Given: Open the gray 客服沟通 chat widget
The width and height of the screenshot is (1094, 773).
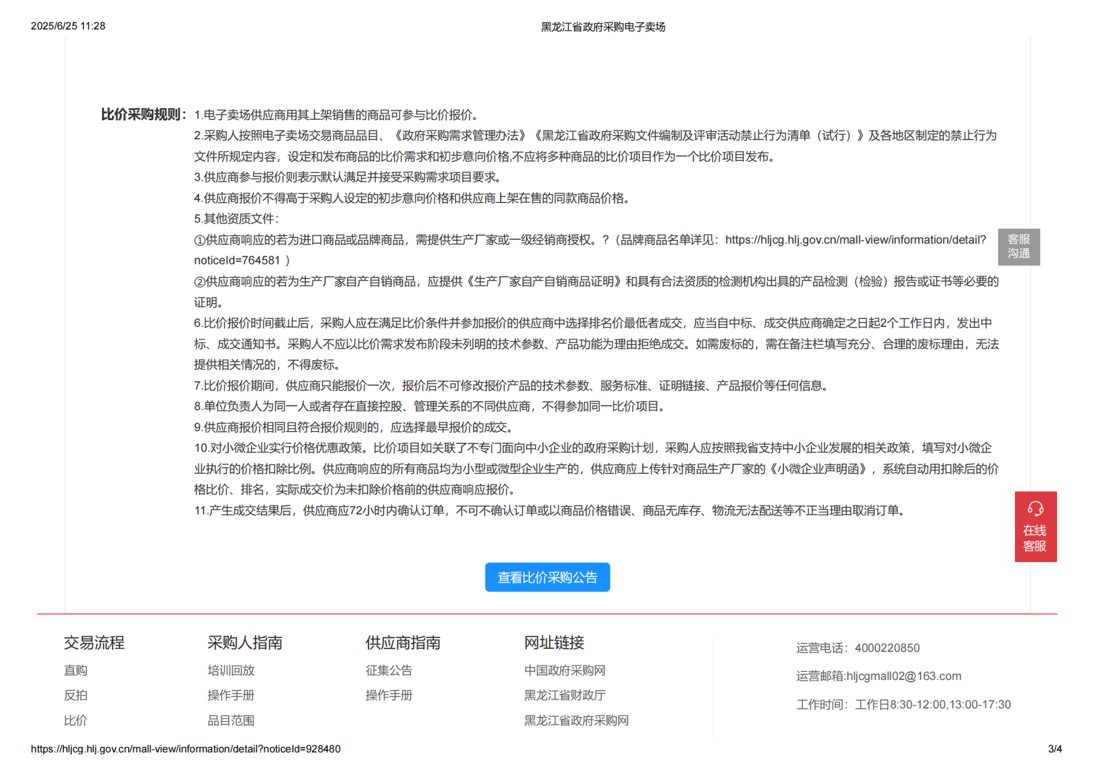Looking at the screenshot, I should [x=1018, y=246].
